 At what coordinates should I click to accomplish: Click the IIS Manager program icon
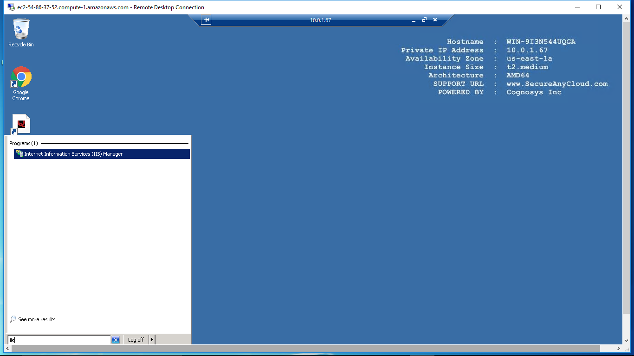coord(19,154)
